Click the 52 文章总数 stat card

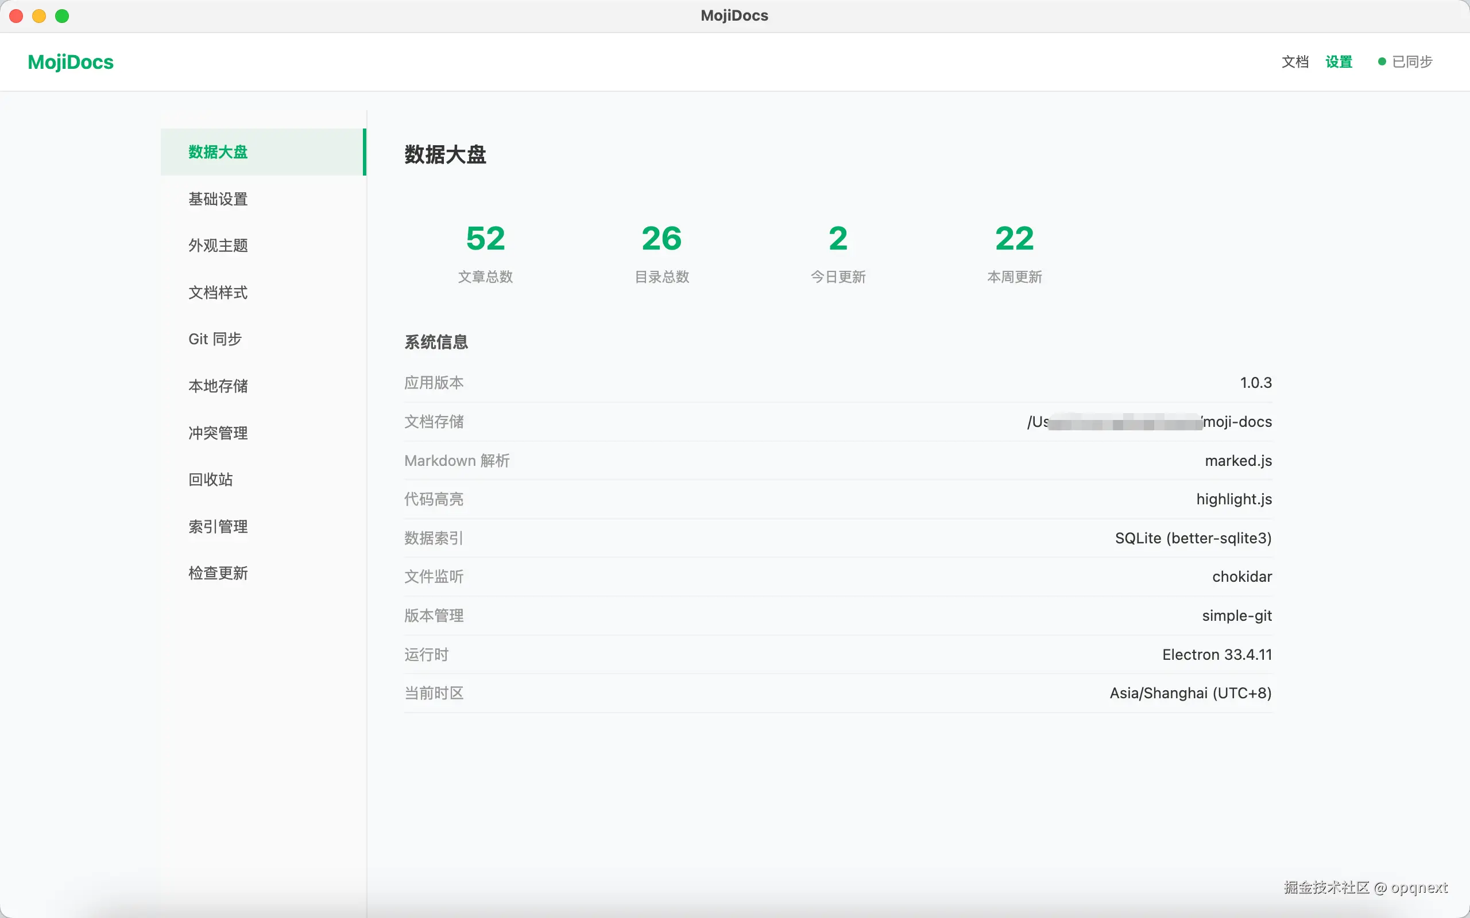[485, 252]
